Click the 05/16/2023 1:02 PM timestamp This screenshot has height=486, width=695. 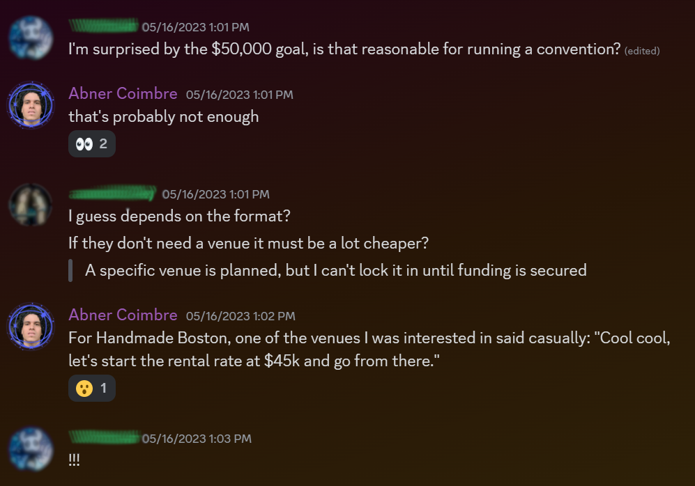click(240, 316)
